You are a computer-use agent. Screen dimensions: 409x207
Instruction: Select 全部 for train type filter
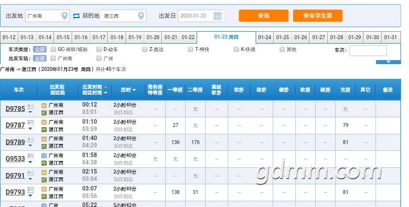pos(40,49)
